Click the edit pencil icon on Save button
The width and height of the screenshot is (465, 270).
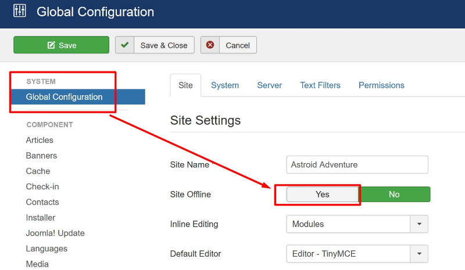[x=51, y=45]
